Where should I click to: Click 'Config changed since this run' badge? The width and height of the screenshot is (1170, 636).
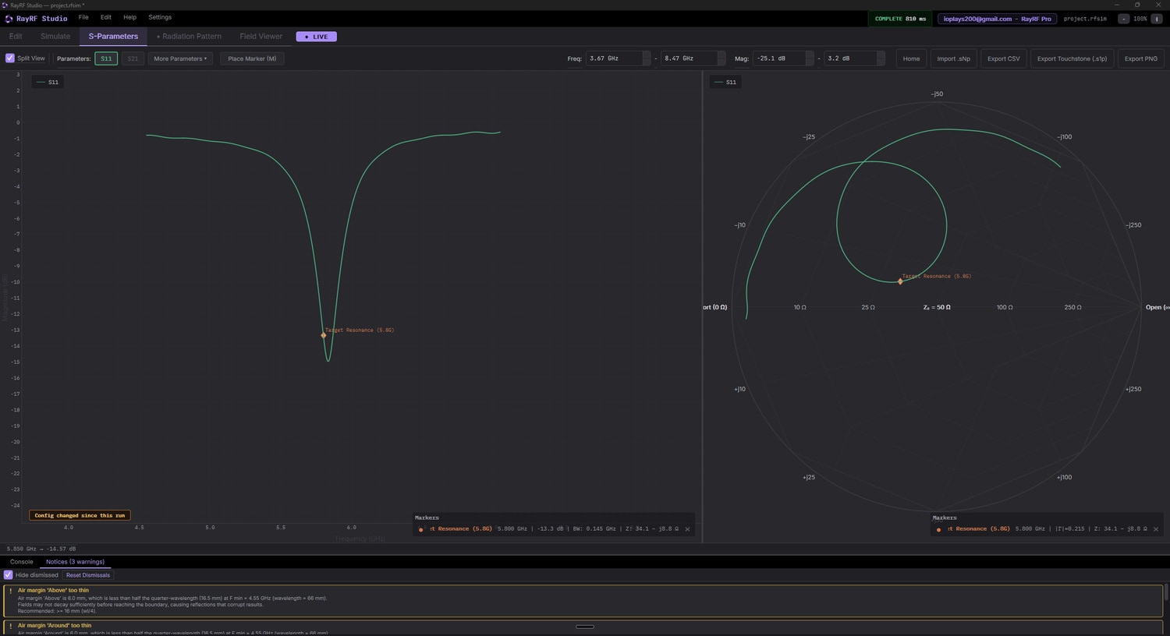(80, 515)
